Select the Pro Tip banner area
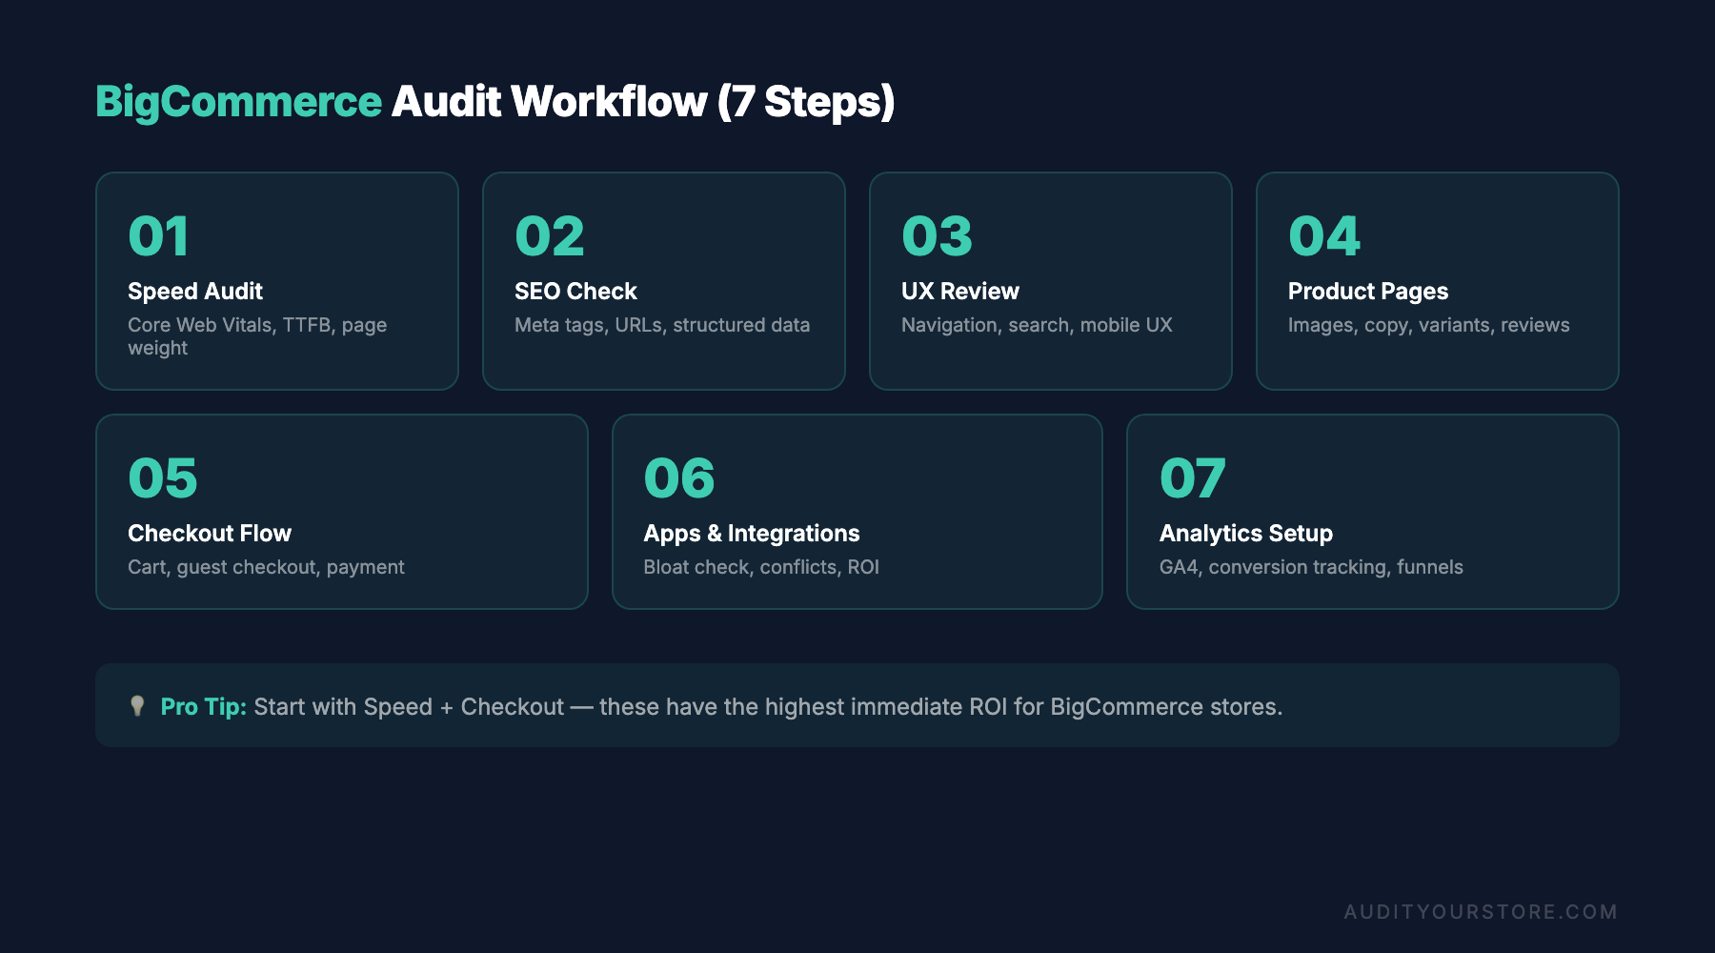Viewport: 1715px width, 953px height. (857, 707)
